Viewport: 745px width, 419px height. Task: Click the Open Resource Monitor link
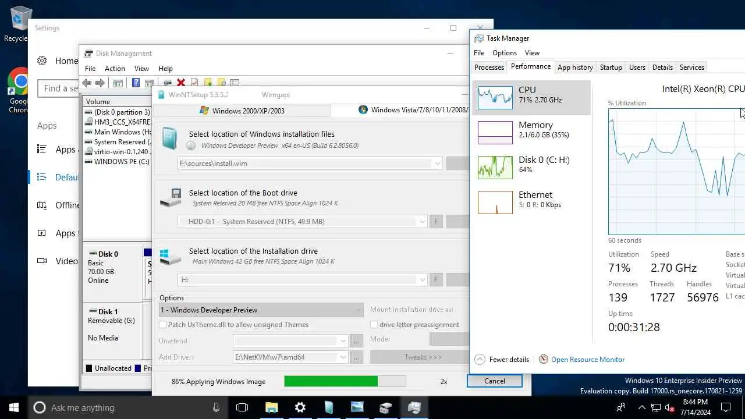(x=588, y=360)
